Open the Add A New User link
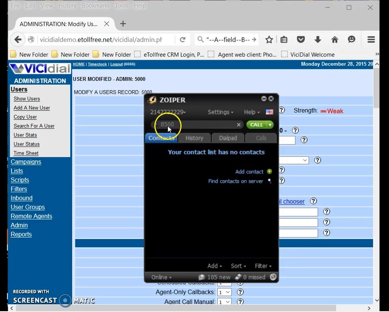This screenshot has width=389, height=312. (x=32, y=108)
